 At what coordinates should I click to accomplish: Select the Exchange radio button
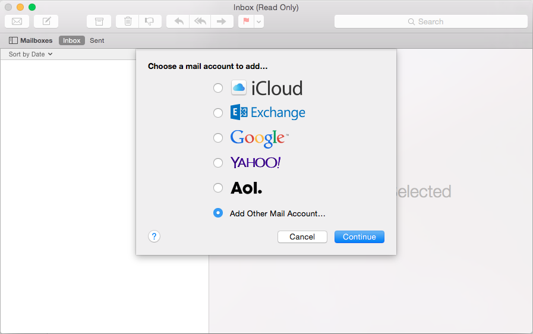point(218,112)
